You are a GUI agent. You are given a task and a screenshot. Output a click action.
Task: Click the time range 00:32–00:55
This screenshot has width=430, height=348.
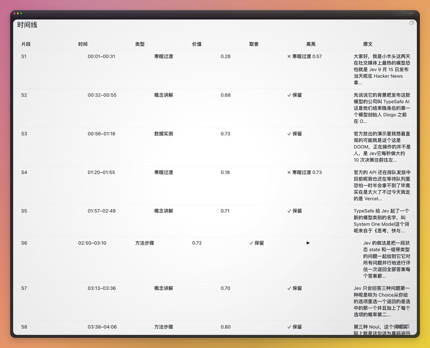[102, 95]
